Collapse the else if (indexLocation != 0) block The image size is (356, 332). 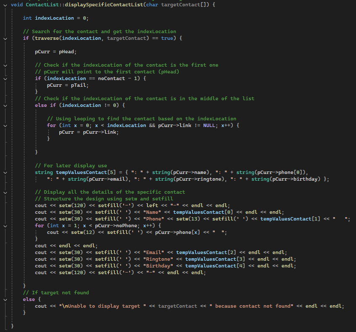point(4,105)
